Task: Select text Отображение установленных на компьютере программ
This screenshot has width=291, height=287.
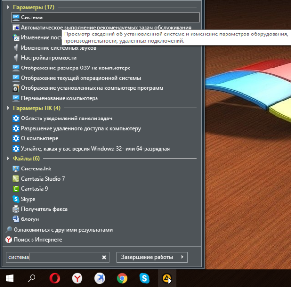Action: coord(92,88)
